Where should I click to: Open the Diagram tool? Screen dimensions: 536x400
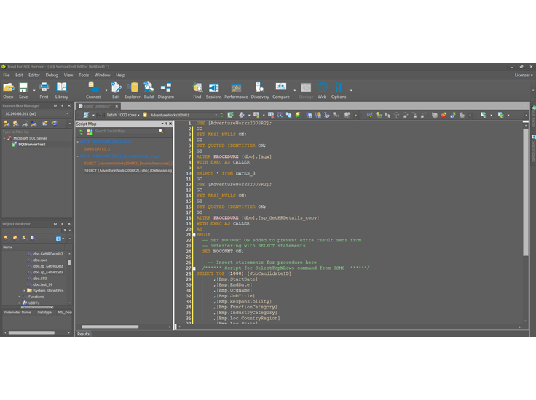point(166,90)
